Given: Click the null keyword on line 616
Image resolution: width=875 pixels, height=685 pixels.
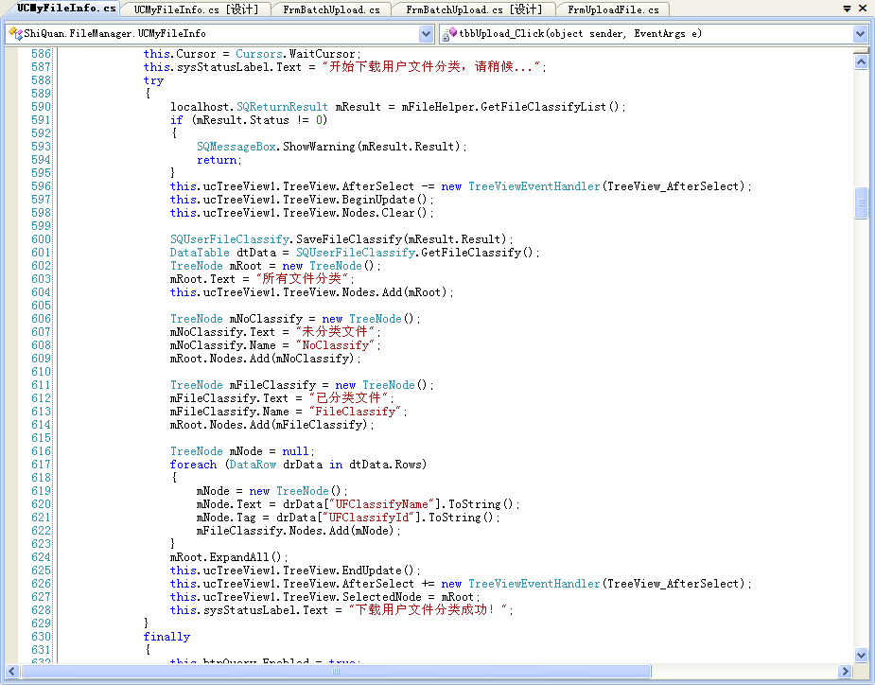Looking at the screenshot, I should coord(295,451).
